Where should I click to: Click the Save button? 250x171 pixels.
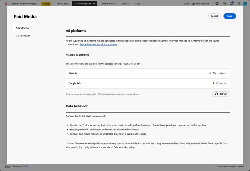point(230,16)
